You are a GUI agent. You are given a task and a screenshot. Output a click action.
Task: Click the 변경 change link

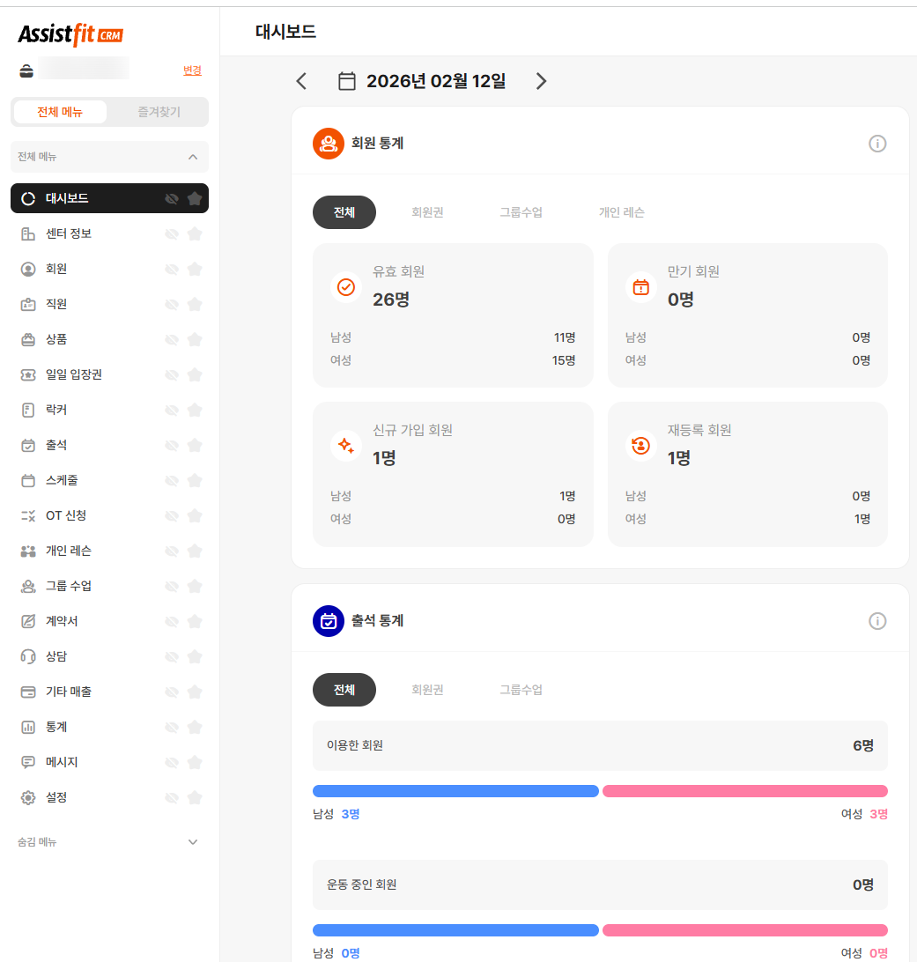coord(192,70)
